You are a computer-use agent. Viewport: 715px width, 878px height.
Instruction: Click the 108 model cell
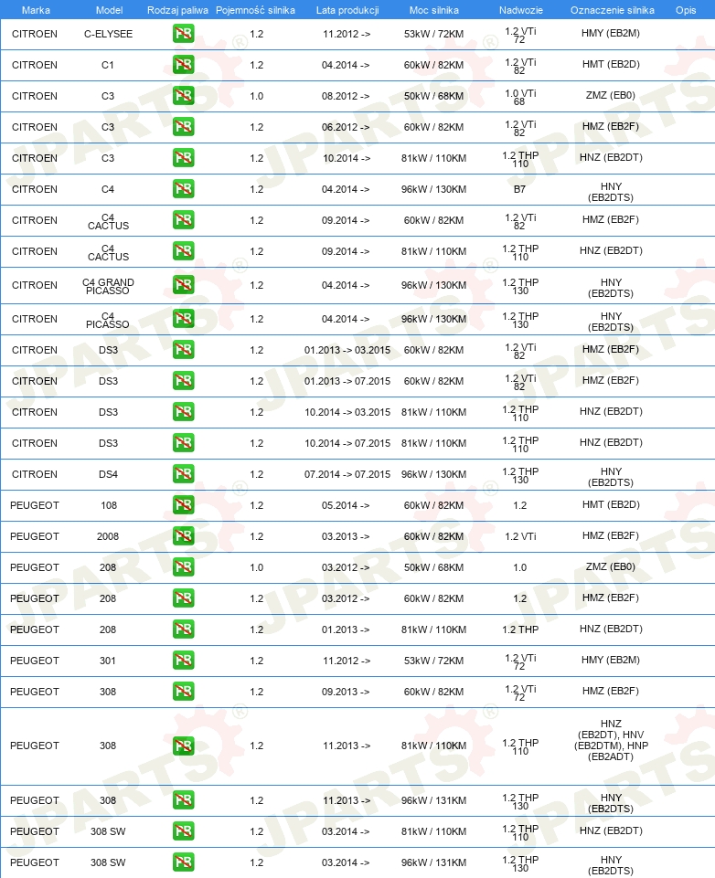tap(109, 505)
